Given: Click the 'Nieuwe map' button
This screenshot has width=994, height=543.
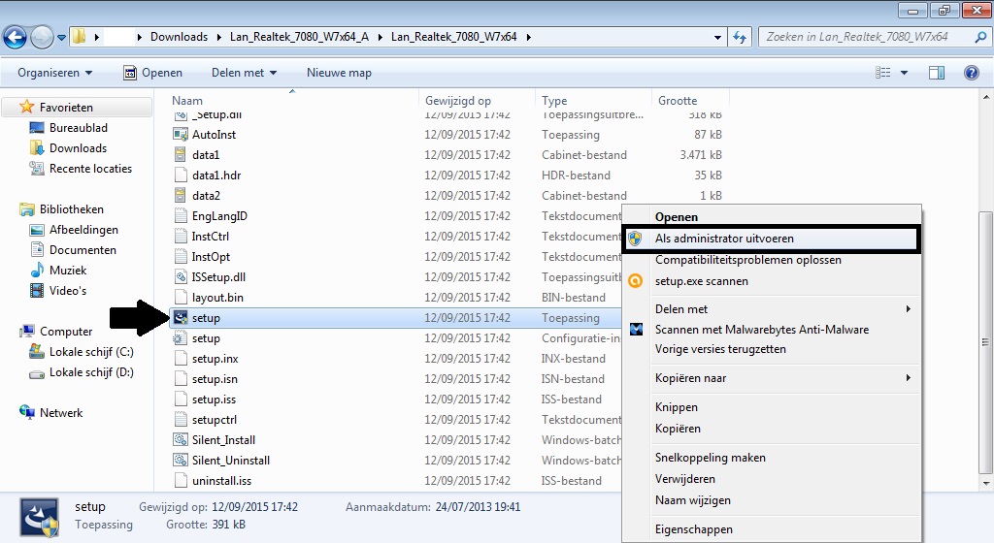Looking at the screenshot, I should pyautogui.click(x=339, y=73).
